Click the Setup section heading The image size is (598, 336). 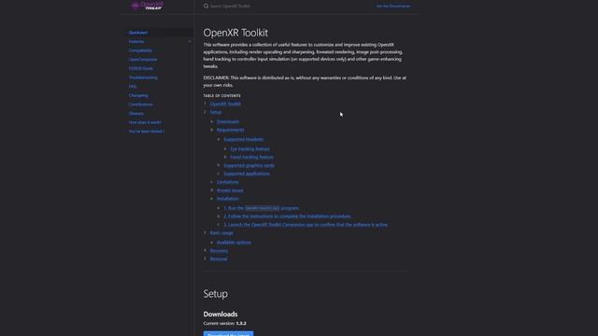pos(216,294)
